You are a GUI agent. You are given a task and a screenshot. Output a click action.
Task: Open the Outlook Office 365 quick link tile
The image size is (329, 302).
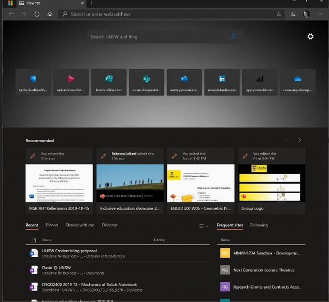pos(33,82)
